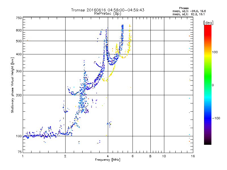Screen dimensions: 227x170
Task: Click the '300' y-axis tick label
Action: [x=19, y=71]
